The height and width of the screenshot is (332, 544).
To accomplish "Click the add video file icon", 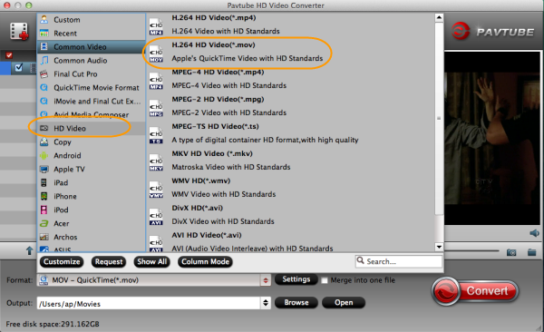I will click(19, 31).
